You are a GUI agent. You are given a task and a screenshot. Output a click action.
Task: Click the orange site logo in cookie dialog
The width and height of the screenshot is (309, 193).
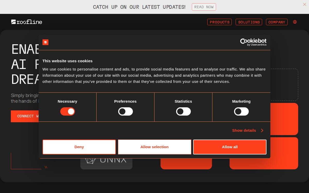pos(45,42)
